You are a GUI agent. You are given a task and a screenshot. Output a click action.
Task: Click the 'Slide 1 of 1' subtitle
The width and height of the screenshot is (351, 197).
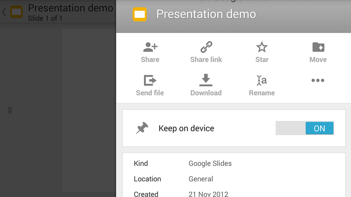coord(45,18)
